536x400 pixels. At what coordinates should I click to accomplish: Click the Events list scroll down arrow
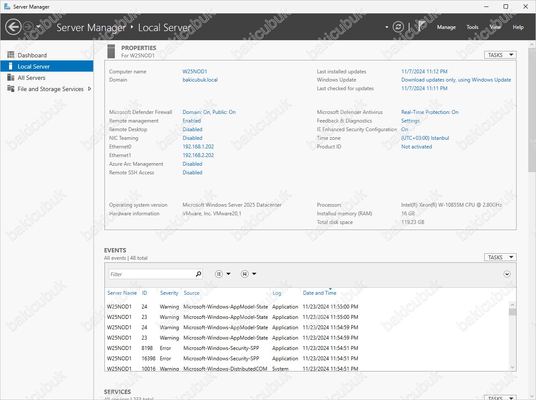point(513,367)
